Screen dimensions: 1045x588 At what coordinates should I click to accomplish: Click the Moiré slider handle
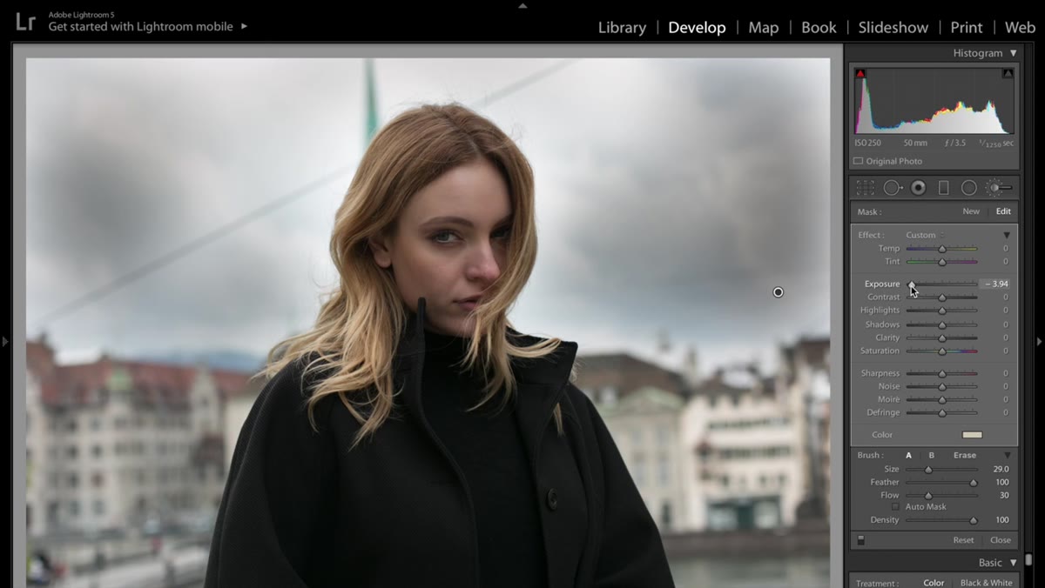coord(942,400)
